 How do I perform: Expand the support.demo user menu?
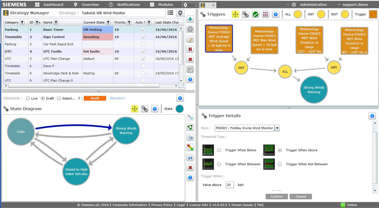pyautogui.click(x=352, y=5)
